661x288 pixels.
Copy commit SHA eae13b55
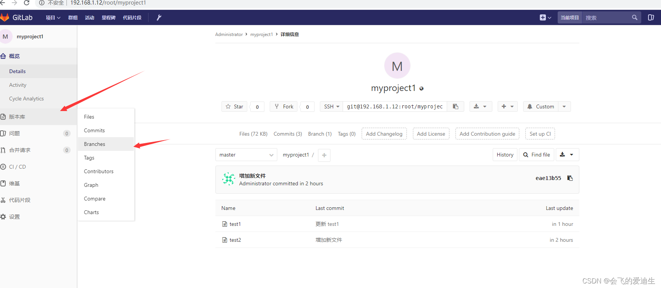pyautogui.click(x=570, y=178)
